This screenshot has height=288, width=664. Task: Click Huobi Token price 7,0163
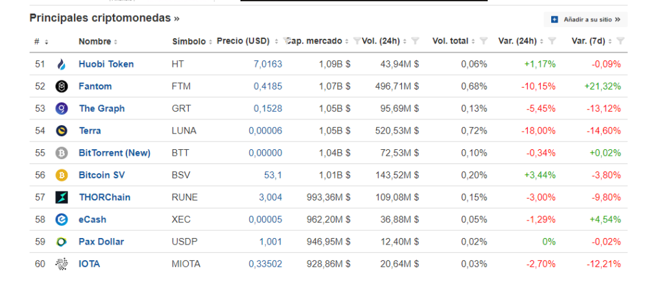pyautogui.click(x=268, y=64)
